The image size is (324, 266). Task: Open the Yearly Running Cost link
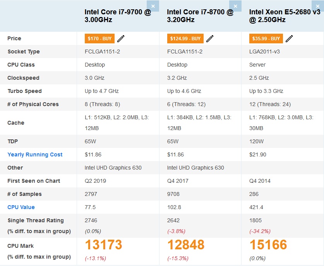tap(35, 154)
